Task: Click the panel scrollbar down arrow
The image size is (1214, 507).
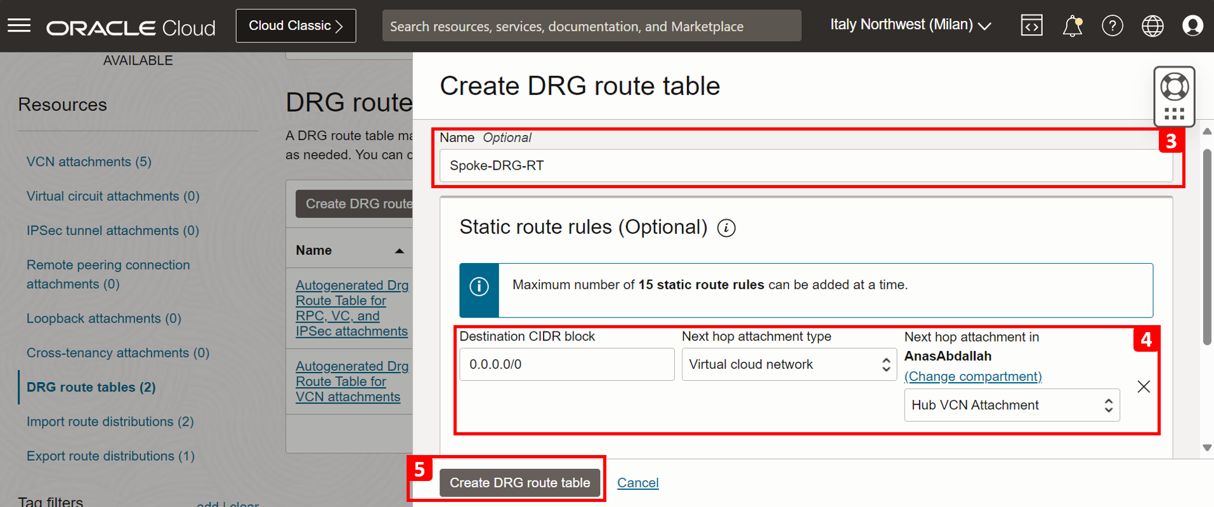Action: pyautogui.click(x=1207, y=447)
